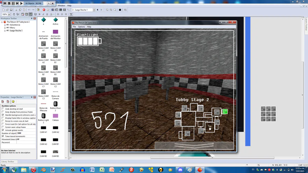
Task: Click the Undo icon in toolbar
Action: point(29,10)
